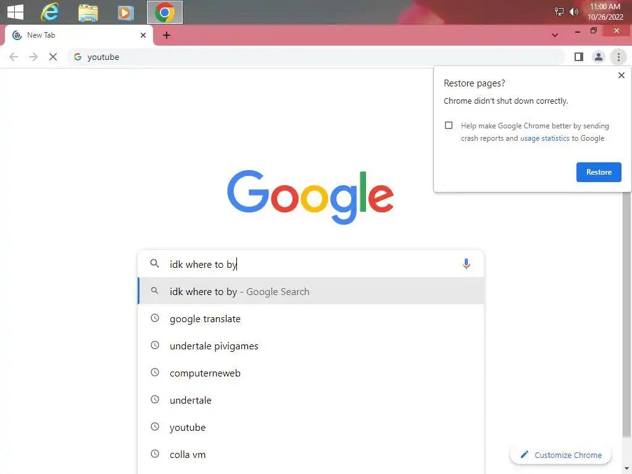
Task: Dismiss the Restore pages popup
Action: click(x=621, y=75)
